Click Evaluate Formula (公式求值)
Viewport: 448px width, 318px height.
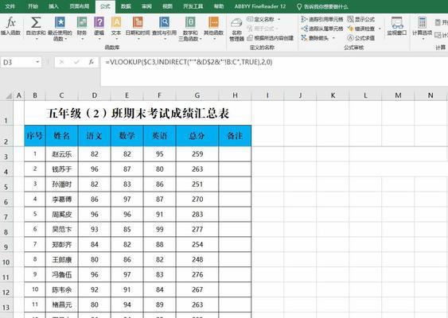pos(360,37)
